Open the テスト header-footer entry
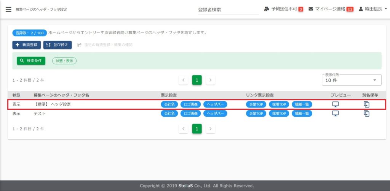390x191 pixels. coord(40,114)
